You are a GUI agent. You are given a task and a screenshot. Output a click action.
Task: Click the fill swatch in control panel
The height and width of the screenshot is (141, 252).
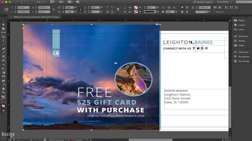pos(136,7)
